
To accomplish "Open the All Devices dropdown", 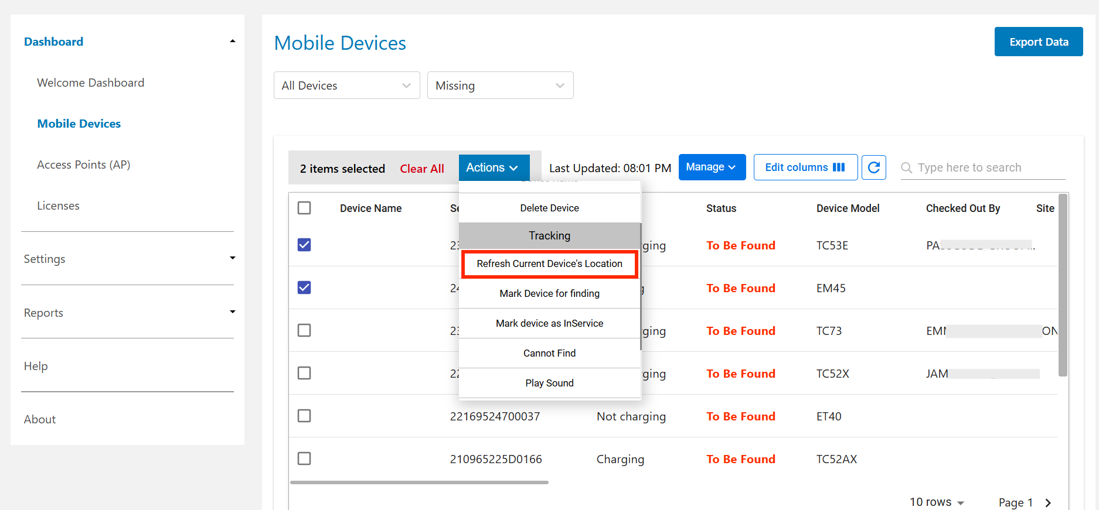I will tap(346, 85).
